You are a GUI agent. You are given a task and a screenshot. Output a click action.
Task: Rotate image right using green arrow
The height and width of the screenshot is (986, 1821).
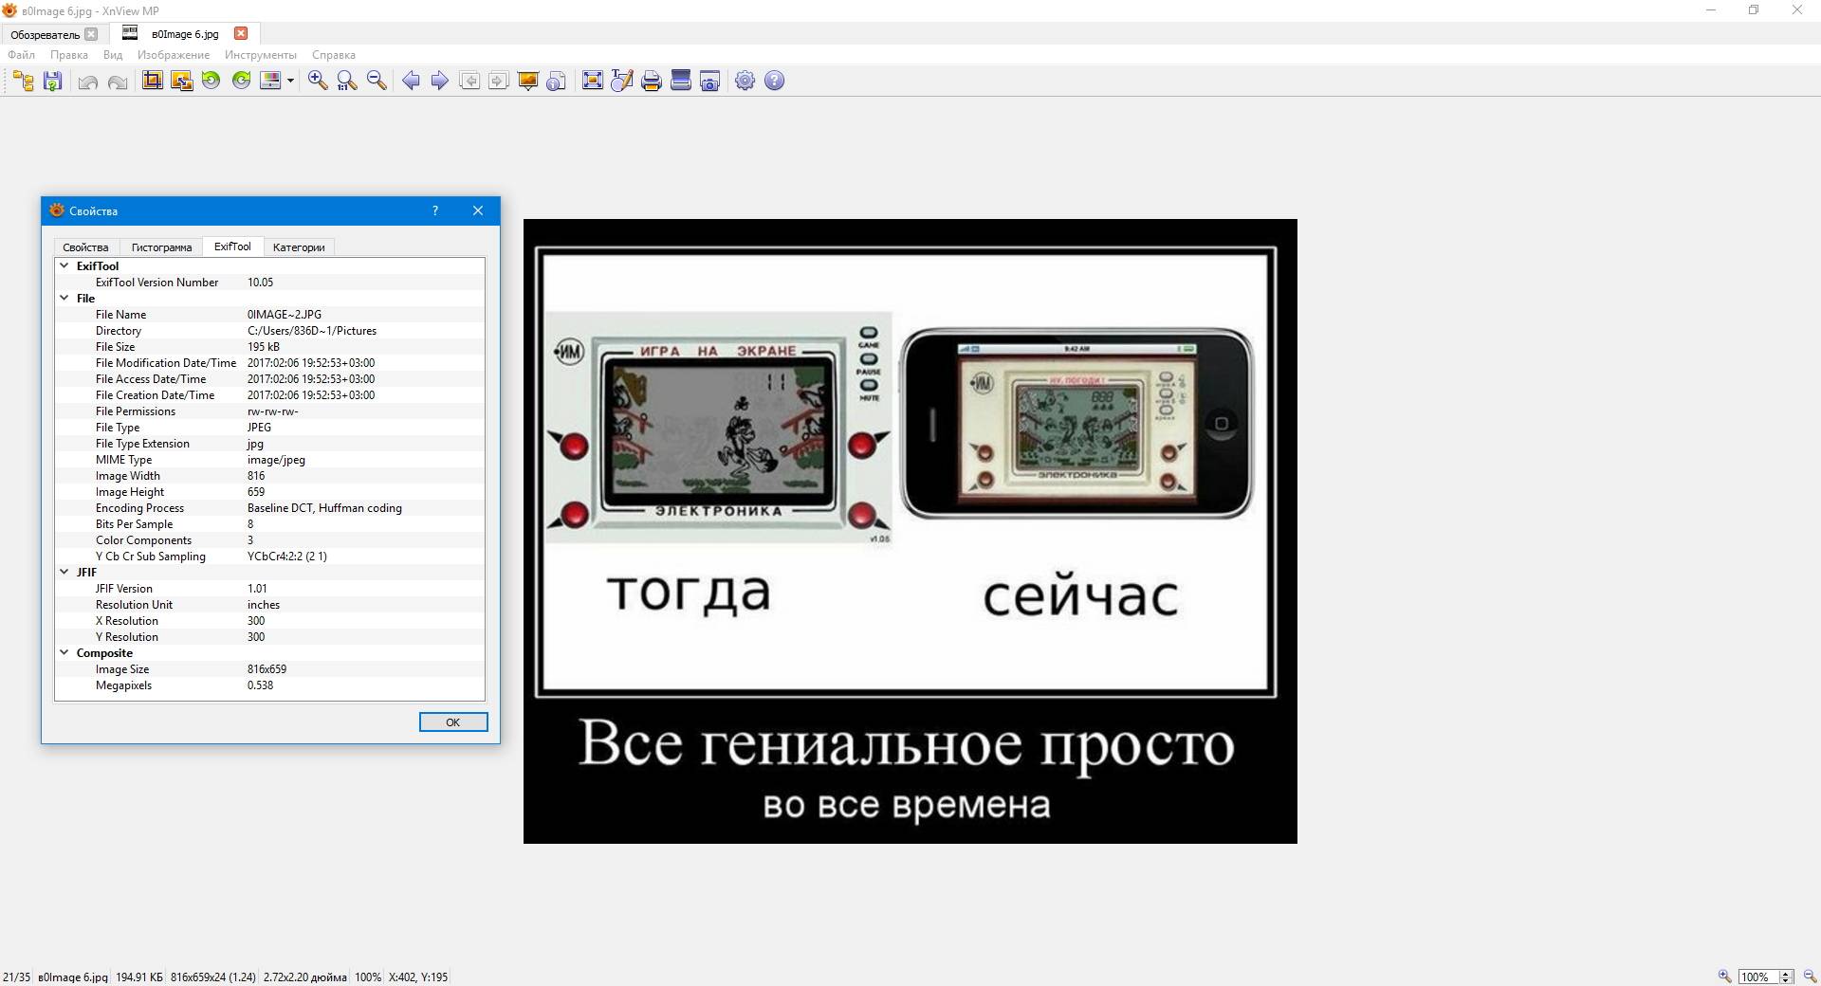pyautogui.click(x=241, y=81)
